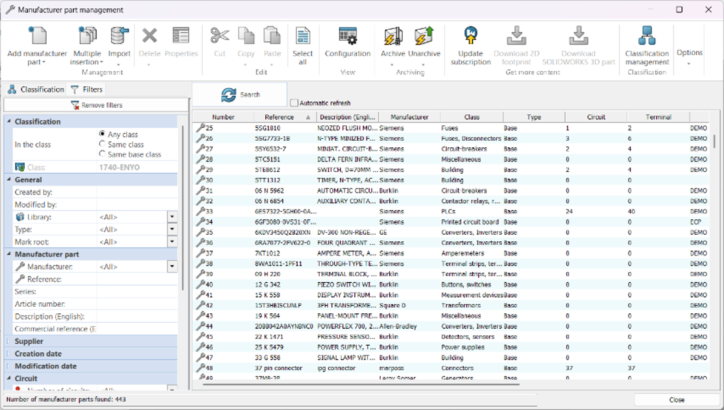Collapse the Manufacturer part section
The width and height of the screenshot is (724, 410).
[x=9, y=254]
